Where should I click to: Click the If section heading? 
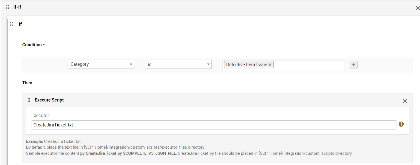pos(20,24)
